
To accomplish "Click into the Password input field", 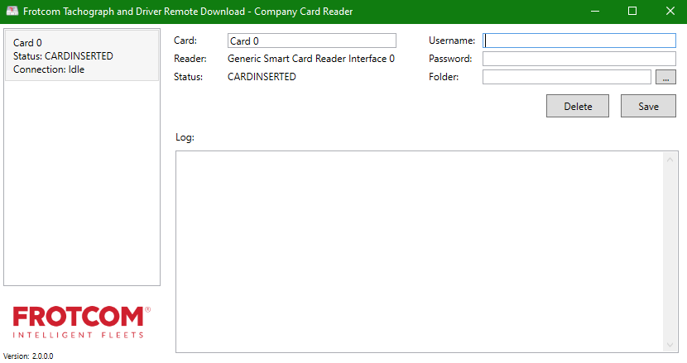I will click(579, 59).
